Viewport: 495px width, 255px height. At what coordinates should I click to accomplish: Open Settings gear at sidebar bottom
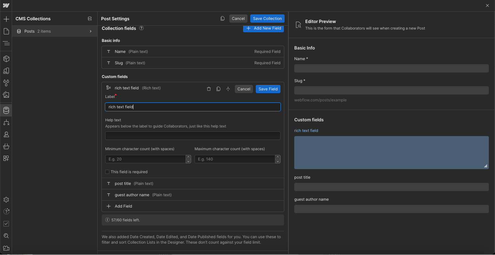click(x=6, y=200)
